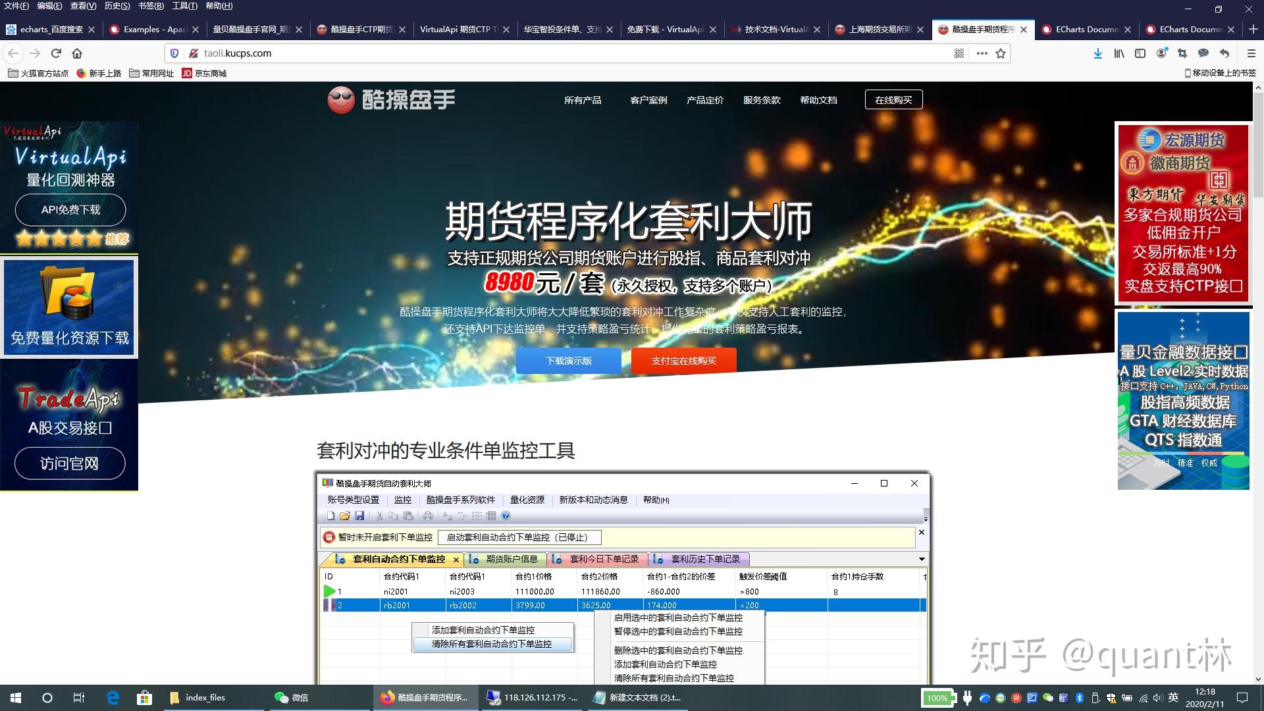The height and width of the screenshot is (711, 1264).
Task: Open the 新手上路 bookmark
Action: coord(99,73)
